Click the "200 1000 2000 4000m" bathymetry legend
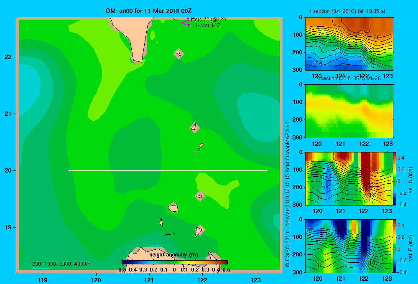418x284 pixels. pos(61,264)
